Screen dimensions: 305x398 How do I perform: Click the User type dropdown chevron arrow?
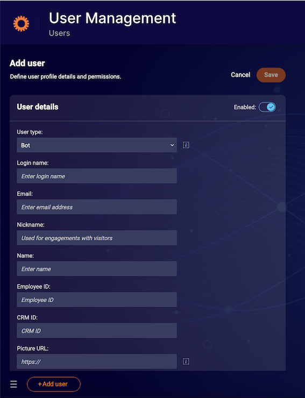point(172,145)
